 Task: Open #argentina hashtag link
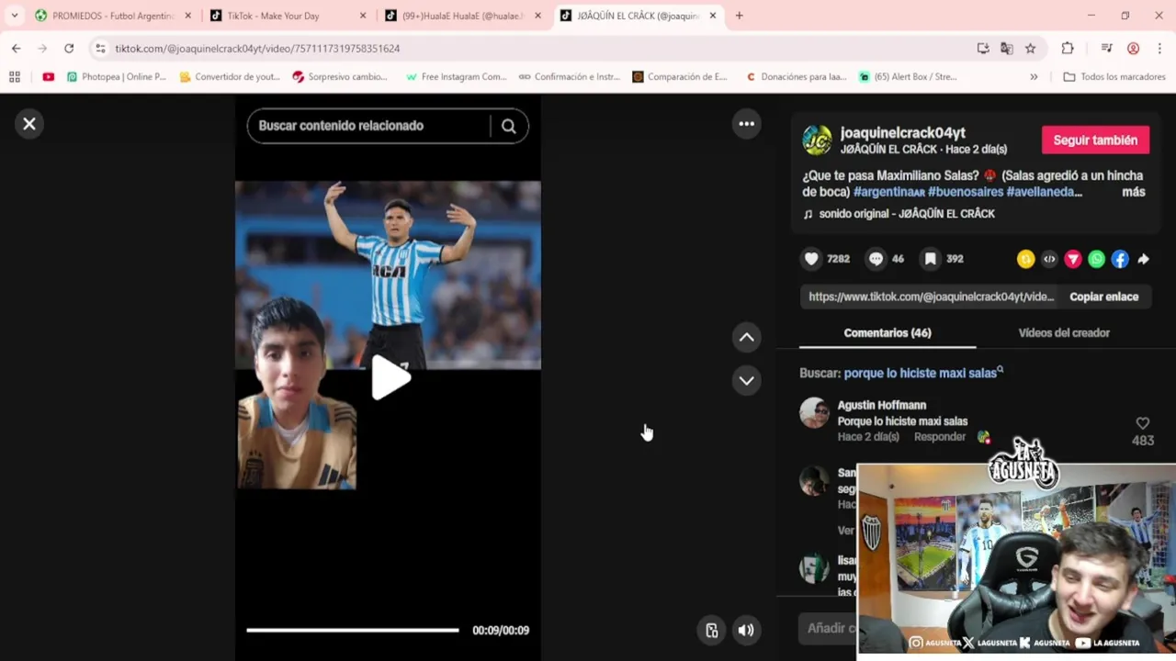pyautogui.click(x=888, y=192)
